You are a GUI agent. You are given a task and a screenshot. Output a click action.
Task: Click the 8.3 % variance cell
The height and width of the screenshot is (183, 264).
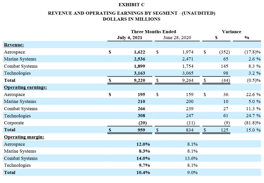[x=254, y=66]
